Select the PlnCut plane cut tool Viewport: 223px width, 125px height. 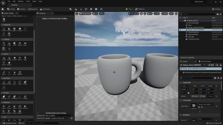[20, 44]
